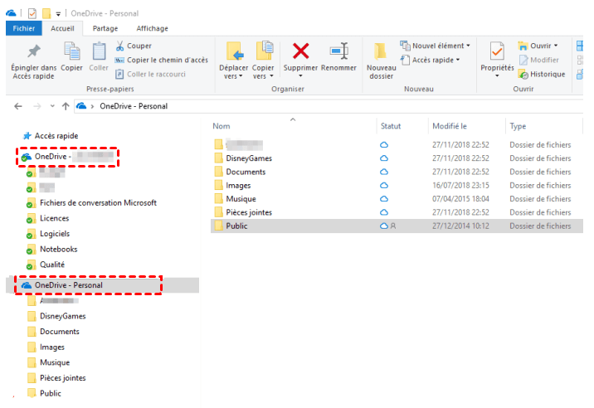Switch to the Accueil tab
Image resolution: width=594 pixels, height=408 pixels.
click(x=62, y=28)
